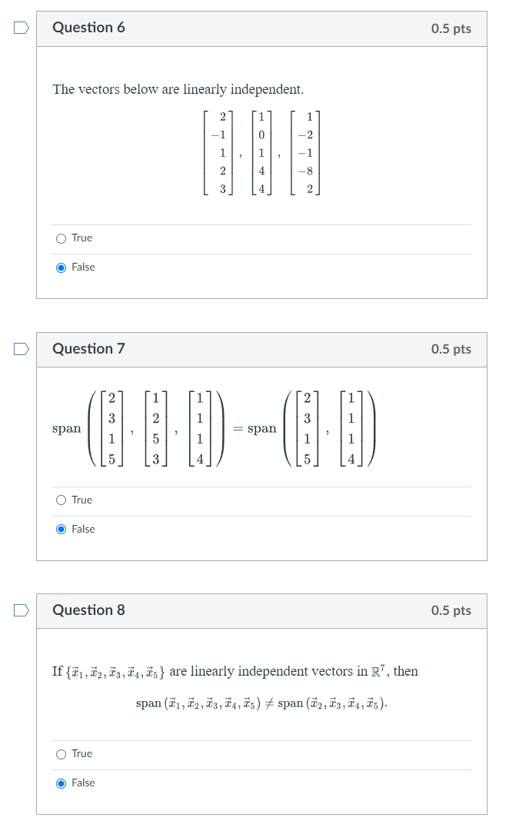
Task: Select True for Question 6
Action: pos(61,238)
